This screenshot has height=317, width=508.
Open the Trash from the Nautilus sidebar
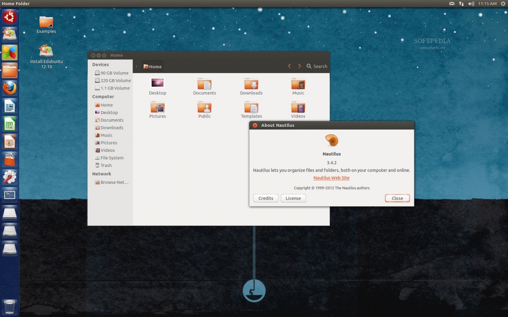point(105,165)
